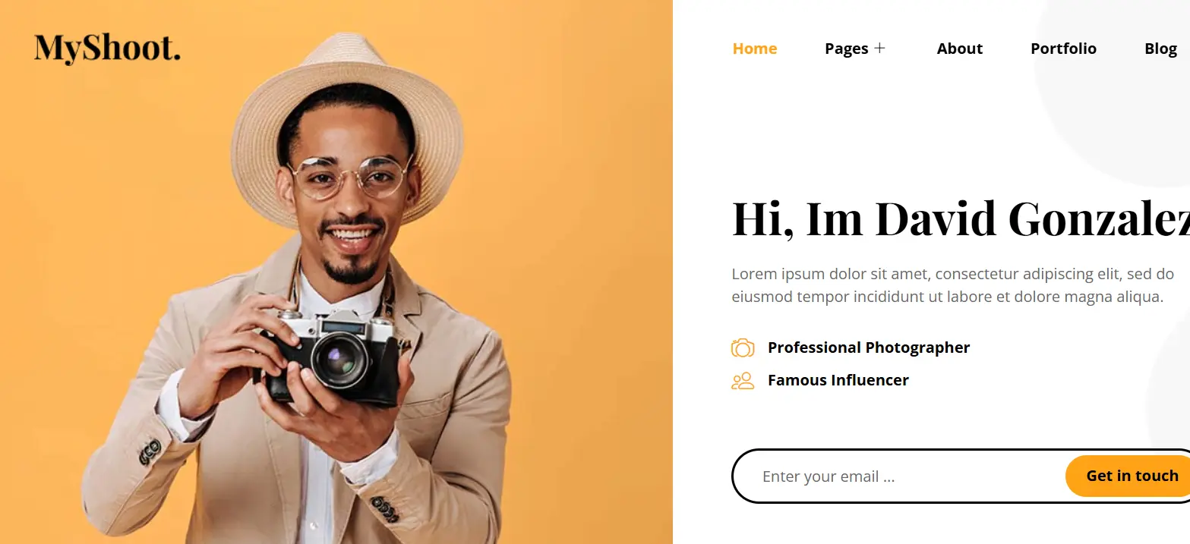Click the vintage camera held by the man
1190x544 pixels.
coord(332,355)
